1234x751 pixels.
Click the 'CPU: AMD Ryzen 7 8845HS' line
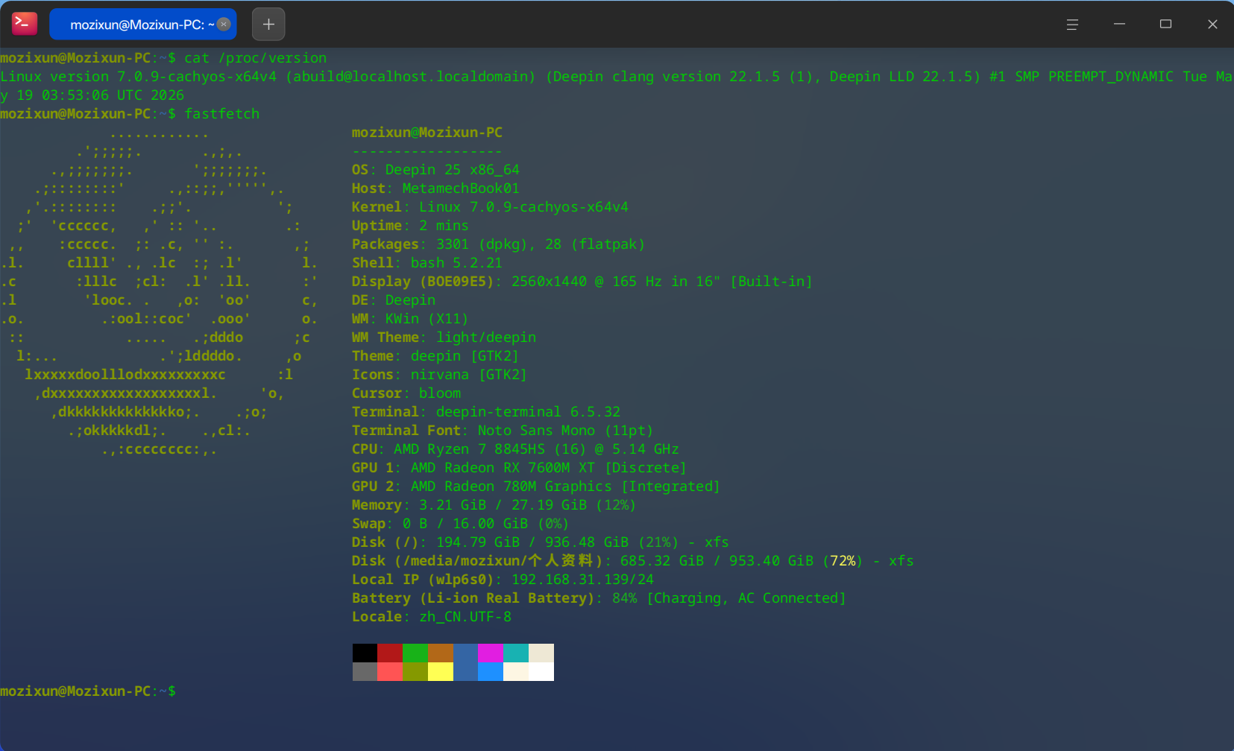click(515, 449)
